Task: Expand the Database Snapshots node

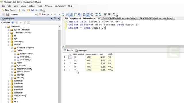Action: click(9, 33)
